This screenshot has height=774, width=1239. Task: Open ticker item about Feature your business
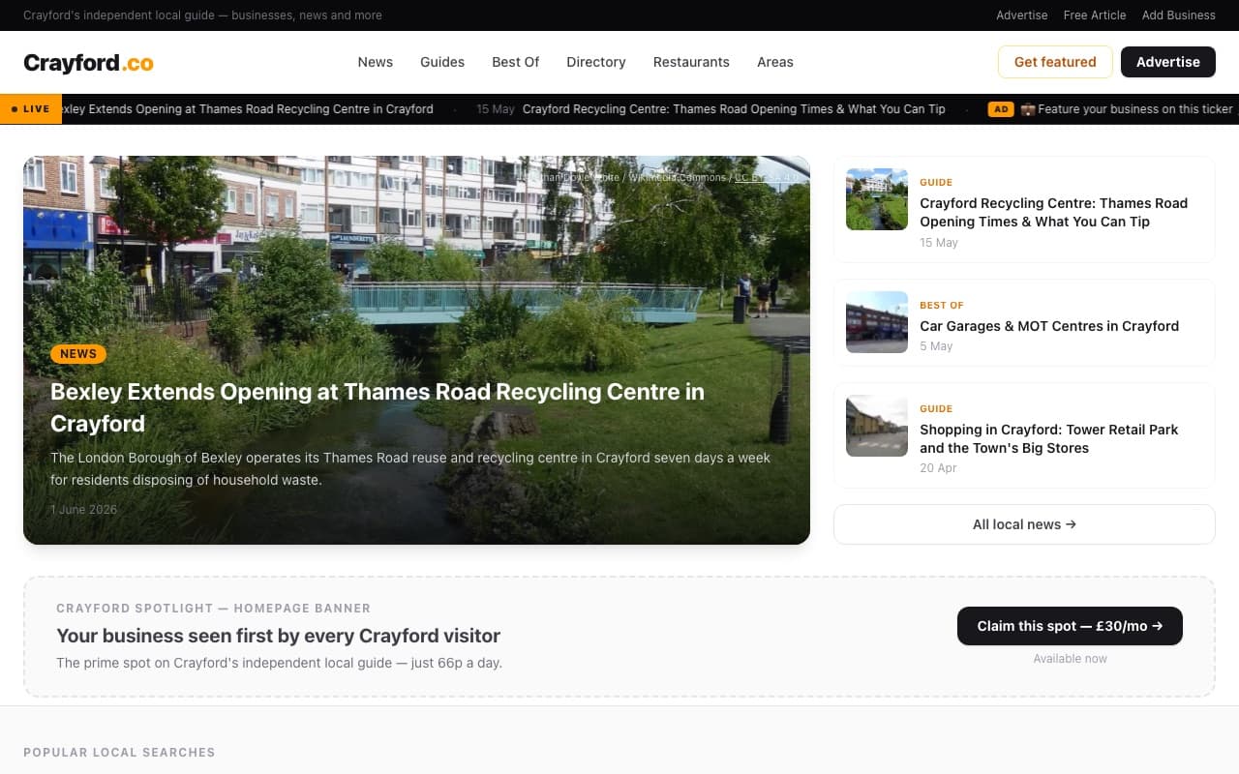coord(1128,109)
